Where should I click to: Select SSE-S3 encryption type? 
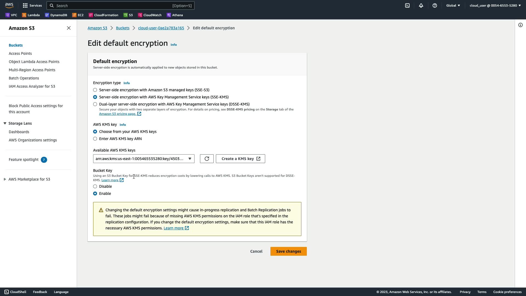tap(95, 90)
